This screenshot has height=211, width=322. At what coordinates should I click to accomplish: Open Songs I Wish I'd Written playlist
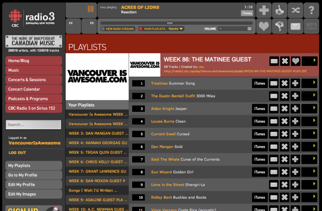97,190
